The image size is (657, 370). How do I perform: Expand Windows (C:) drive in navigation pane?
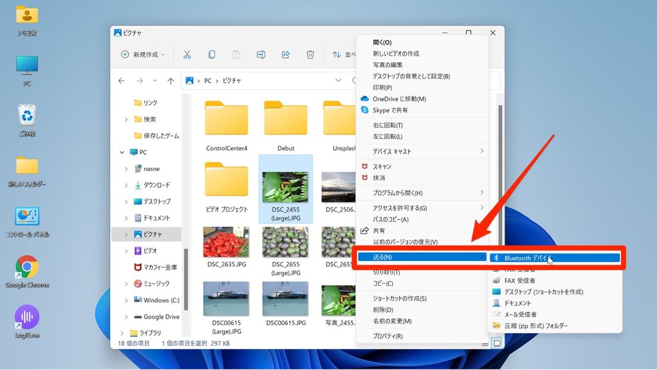click(126, 300)
